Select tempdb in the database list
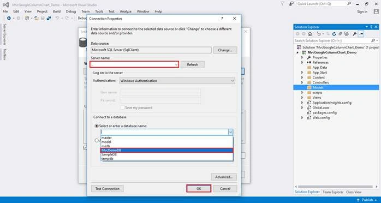The image size is (381, 203). [167, 159]
